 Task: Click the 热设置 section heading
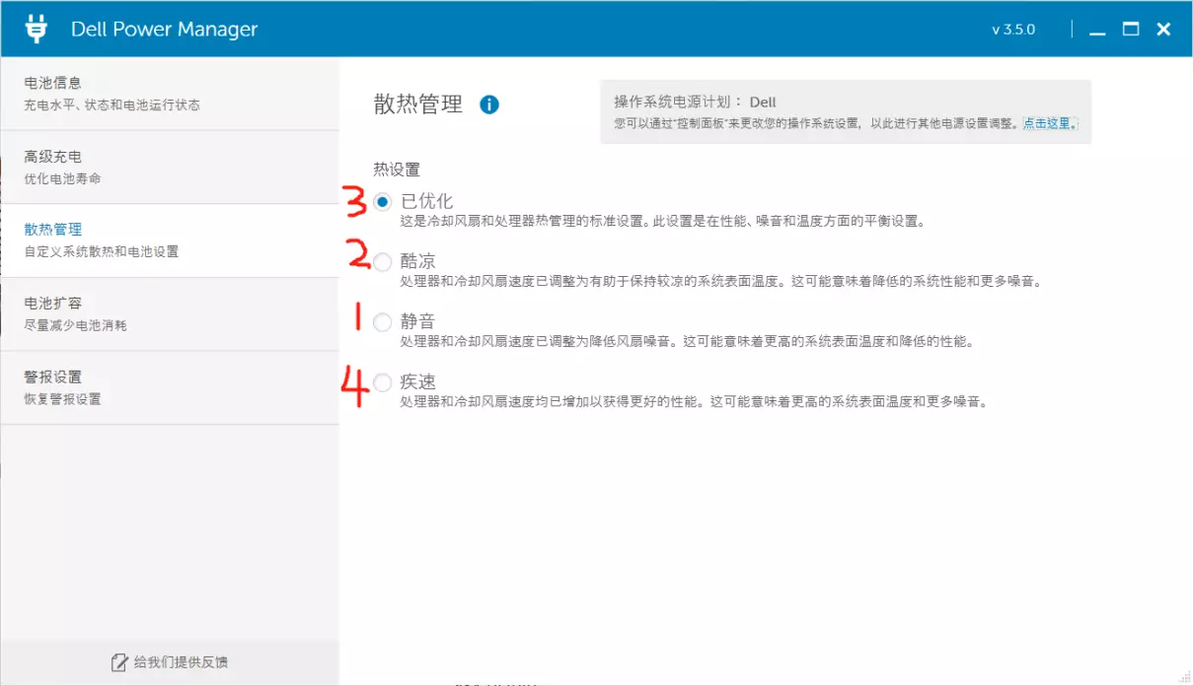click(397, 170)
